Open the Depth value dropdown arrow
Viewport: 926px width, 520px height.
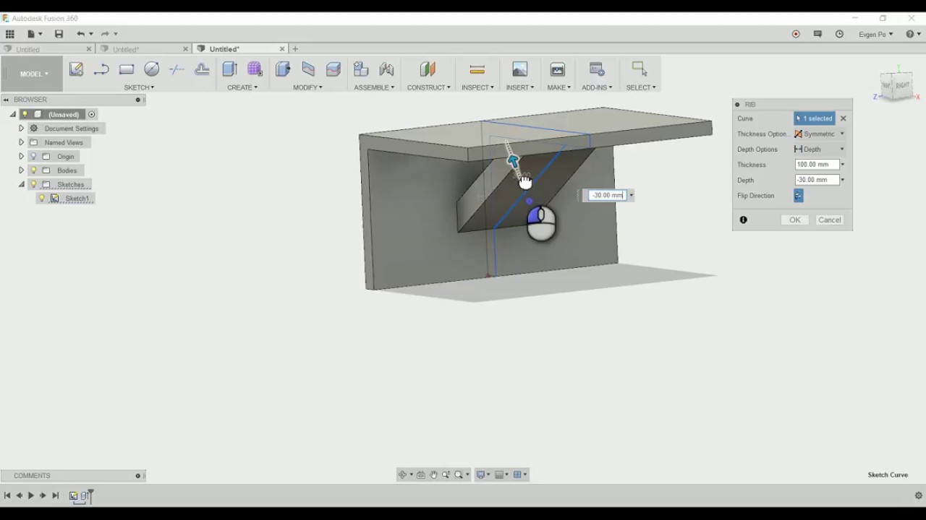(843, 180)
